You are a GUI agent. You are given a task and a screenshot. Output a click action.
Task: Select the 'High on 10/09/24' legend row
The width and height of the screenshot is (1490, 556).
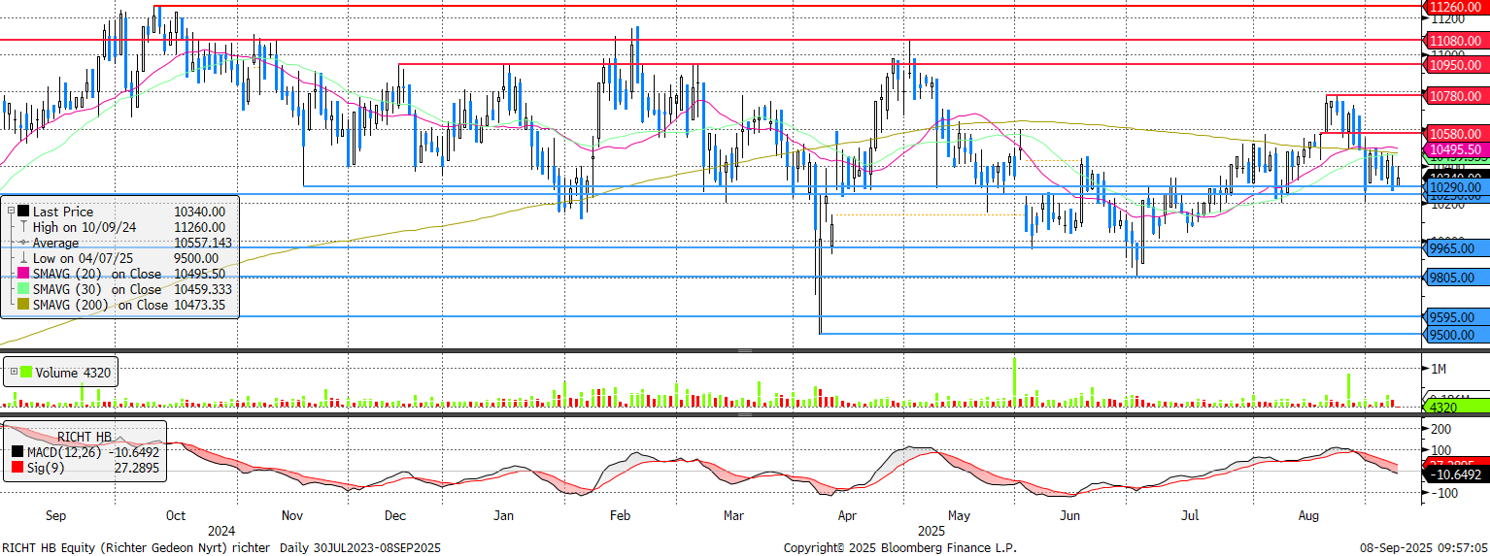(x=129, y=227)
